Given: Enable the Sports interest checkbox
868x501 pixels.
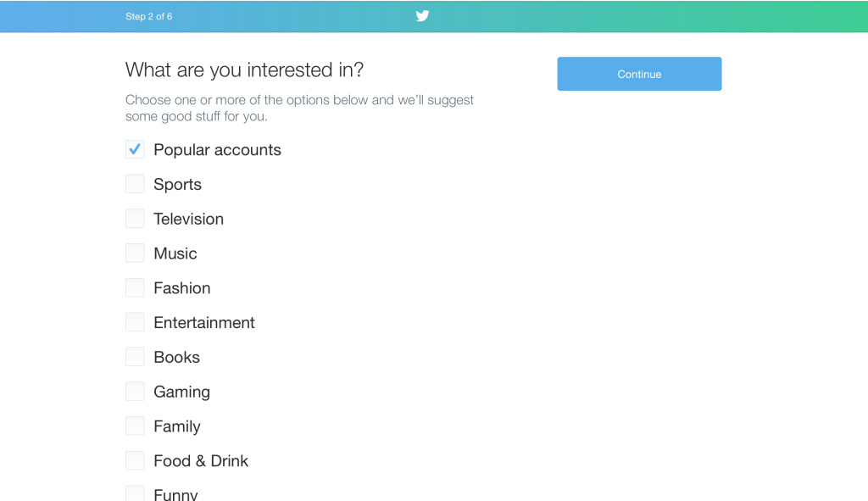Looking at the screenshot, I should tap(135, 184).
